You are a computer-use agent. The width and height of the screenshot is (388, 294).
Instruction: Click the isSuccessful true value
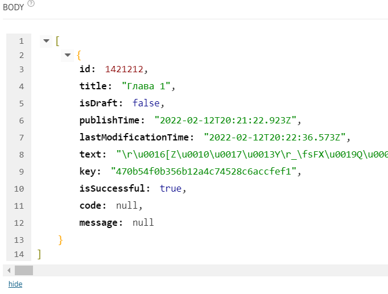coord(170,188)
